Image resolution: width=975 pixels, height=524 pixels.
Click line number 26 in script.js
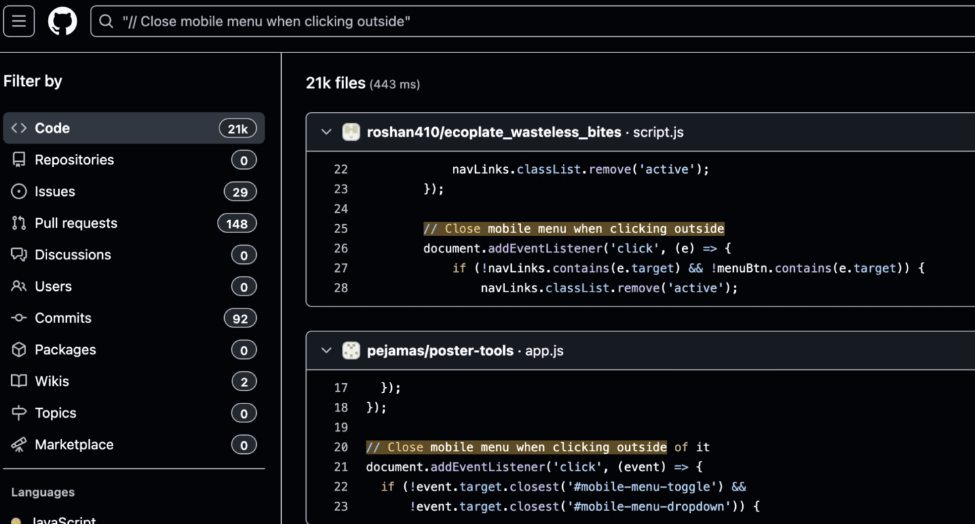(341, 248)
